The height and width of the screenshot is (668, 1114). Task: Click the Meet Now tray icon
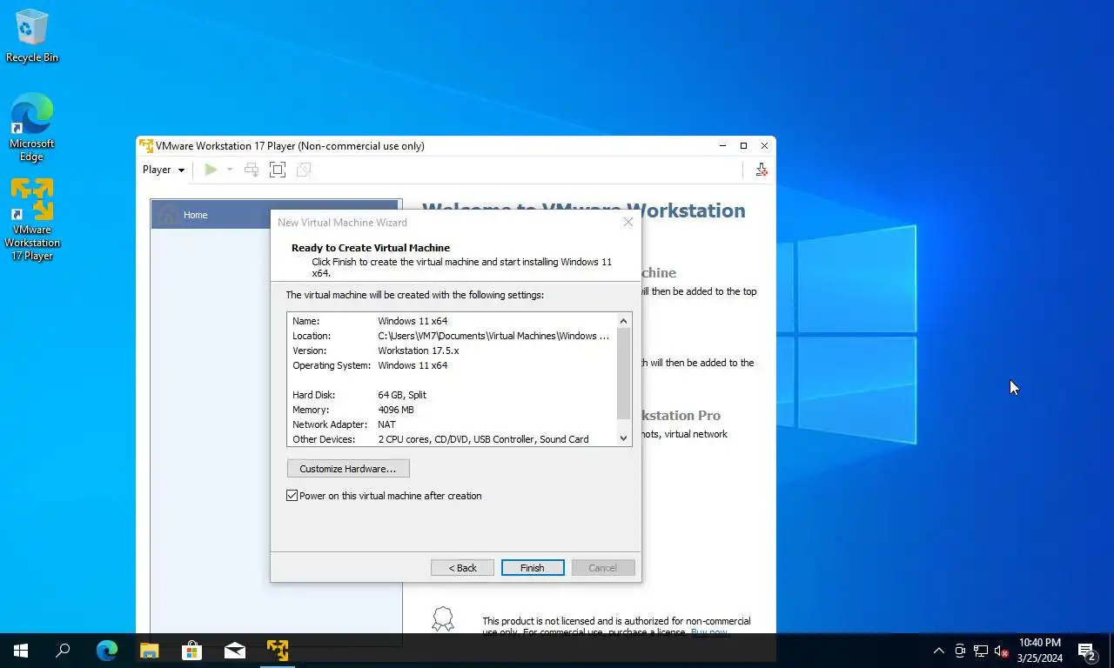960,651
